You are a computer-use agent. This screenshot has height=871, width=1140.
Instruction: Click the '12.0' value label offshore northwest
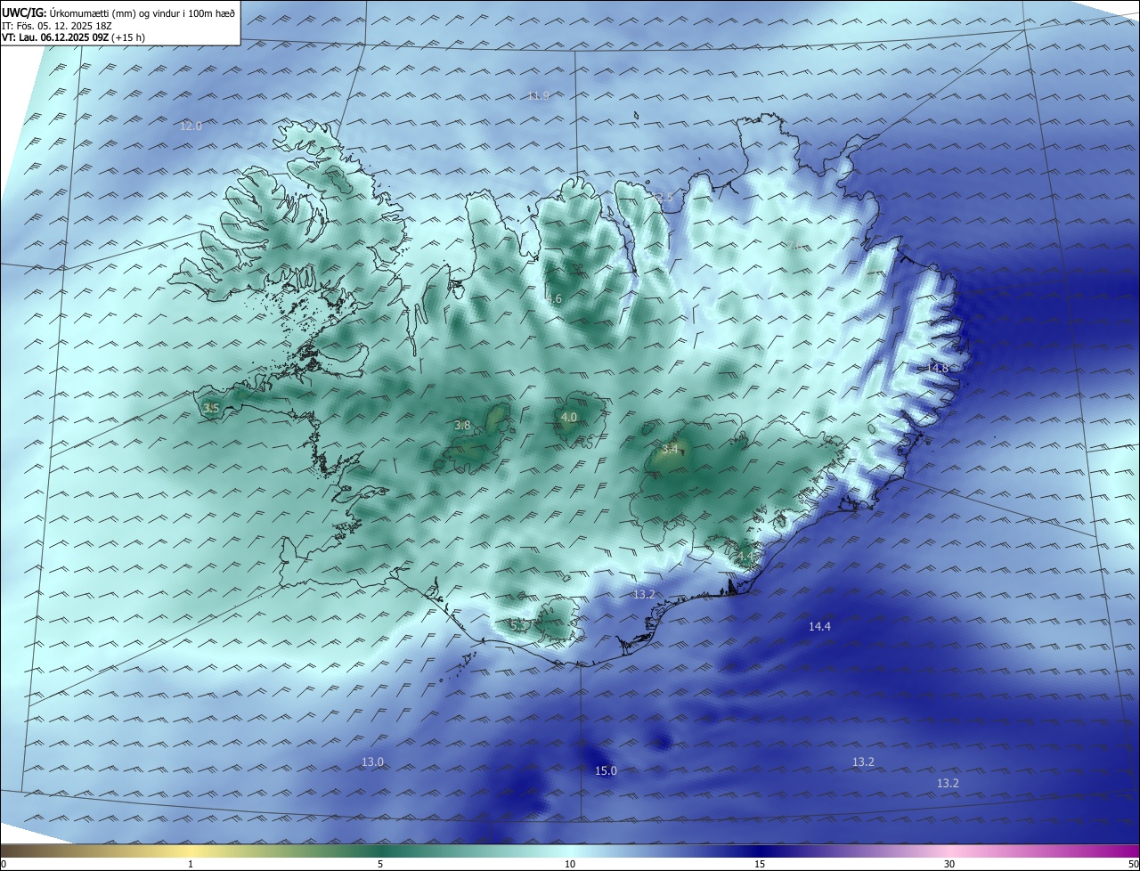pos(191,126)
